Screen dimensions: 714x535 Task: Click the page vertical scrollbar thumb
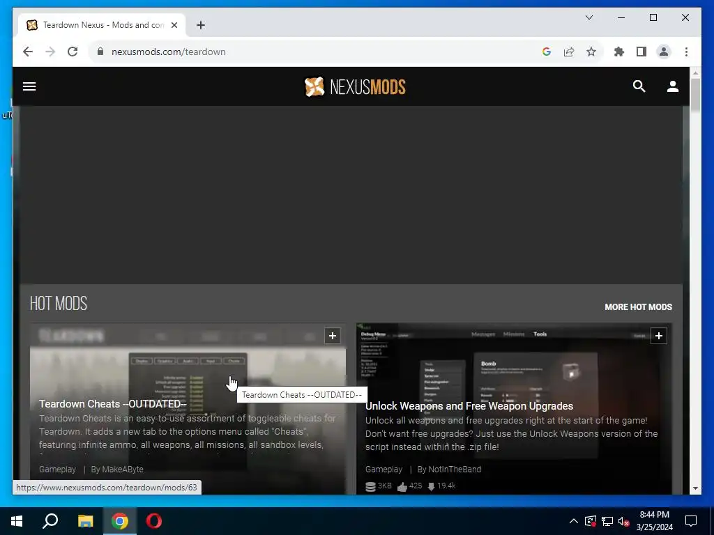click(x=695, y=95)
